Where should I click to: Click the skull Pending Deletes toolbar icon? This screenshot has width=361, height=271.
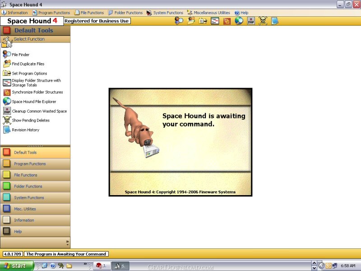(x=263, y=21)
